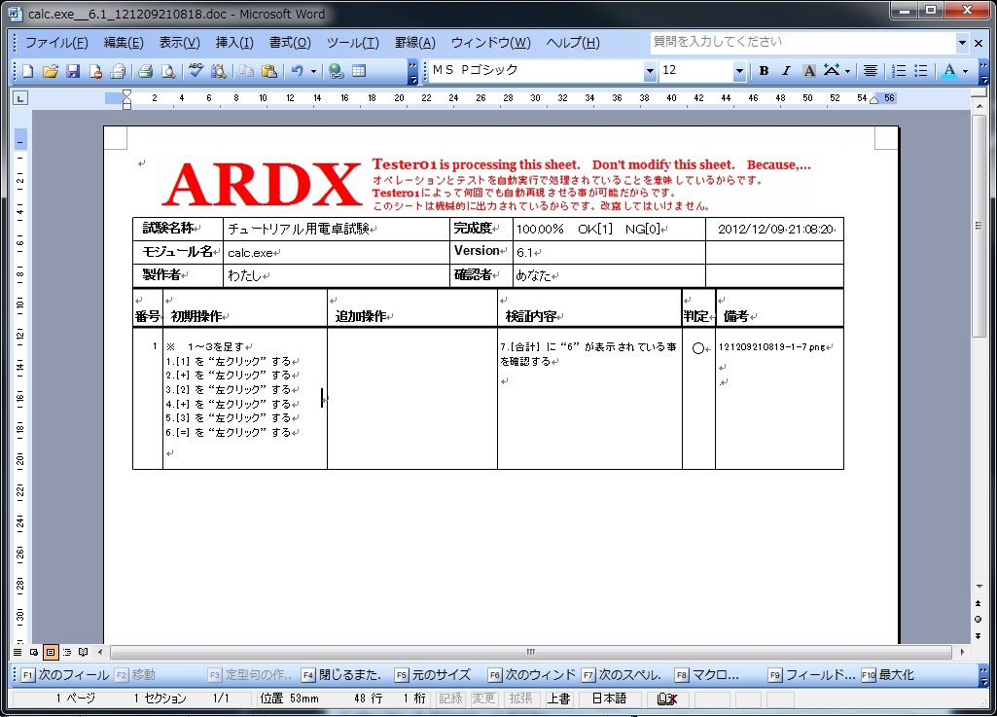Apply the font color A
Image resolution: width=997 pixels, height=717 pixels.
click(x=949, y=71)
